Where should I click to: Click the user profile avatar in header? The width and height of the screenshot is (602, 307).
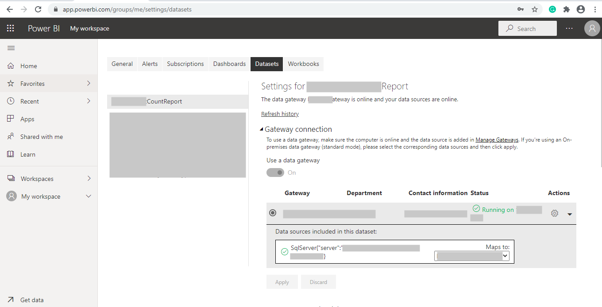(x=592, y=28)
